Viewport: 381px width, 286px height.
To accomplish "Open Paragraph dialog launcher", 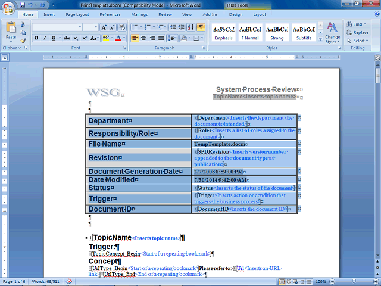I will click(x=204, y=48).
